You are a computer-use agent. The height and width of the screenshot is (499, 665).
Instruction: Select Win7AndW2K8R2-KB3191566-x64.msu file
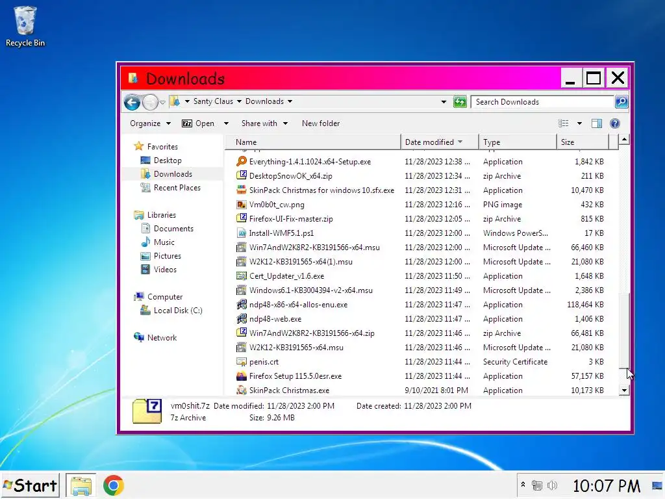314,247
